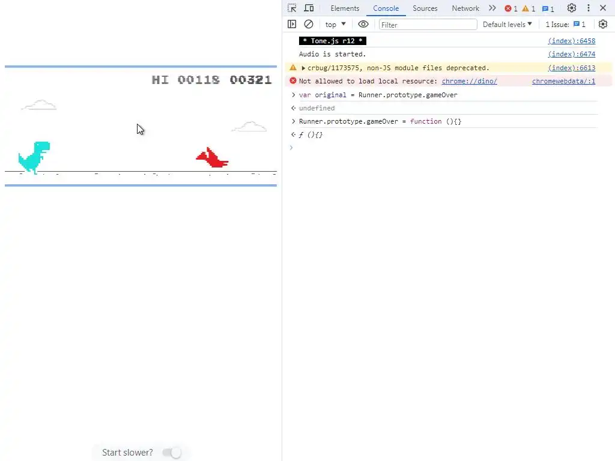
Task: Click the red pterodactyl obstacle
Action: (x=212, y=158)
